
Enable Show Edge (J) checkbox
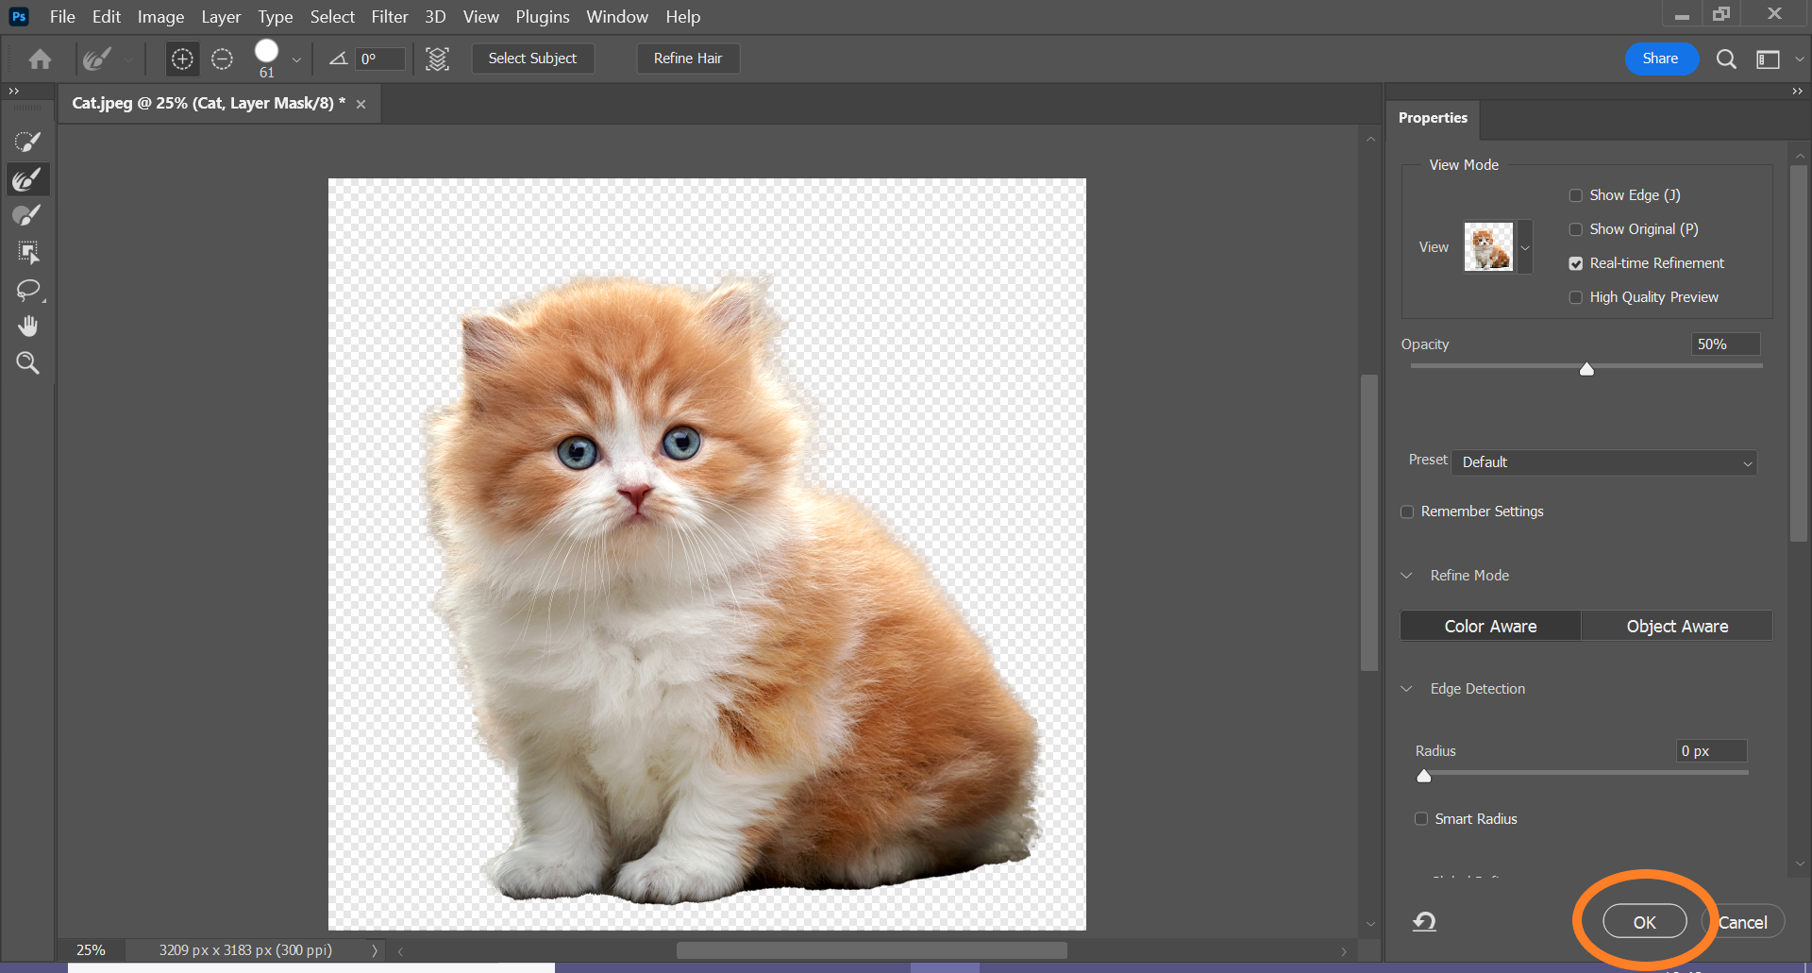1575,195
